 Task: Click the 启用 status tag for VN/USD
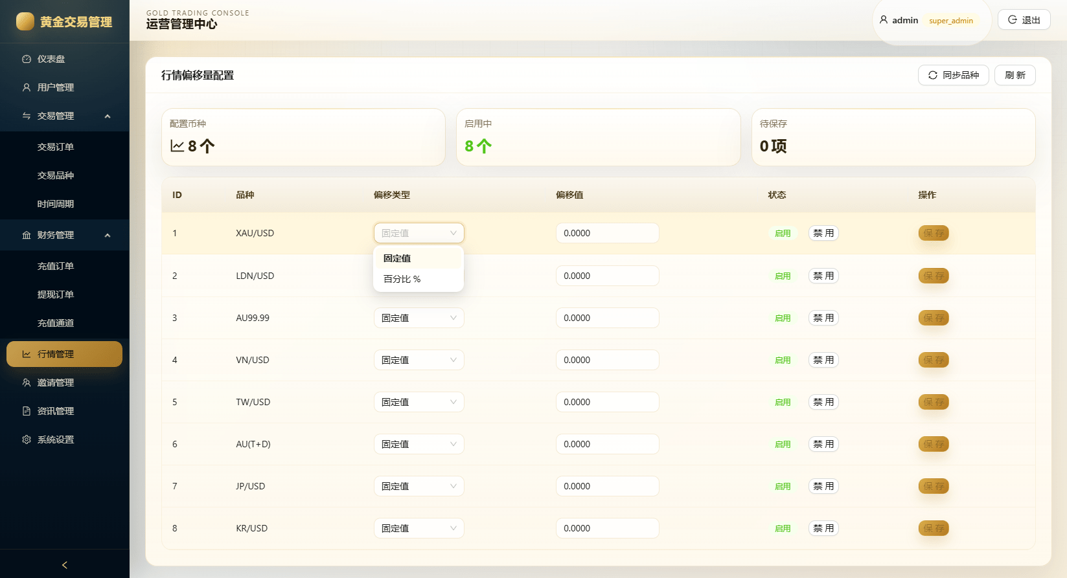point(783,360)
